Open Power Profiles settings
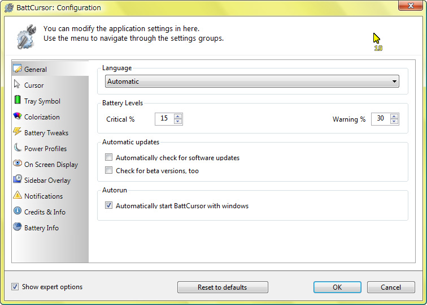Viewport: 427px width, 305px height. tap(50, 148)
